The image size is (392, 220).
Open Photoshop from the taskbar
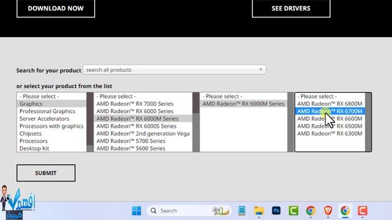click(x=276, y=211)
